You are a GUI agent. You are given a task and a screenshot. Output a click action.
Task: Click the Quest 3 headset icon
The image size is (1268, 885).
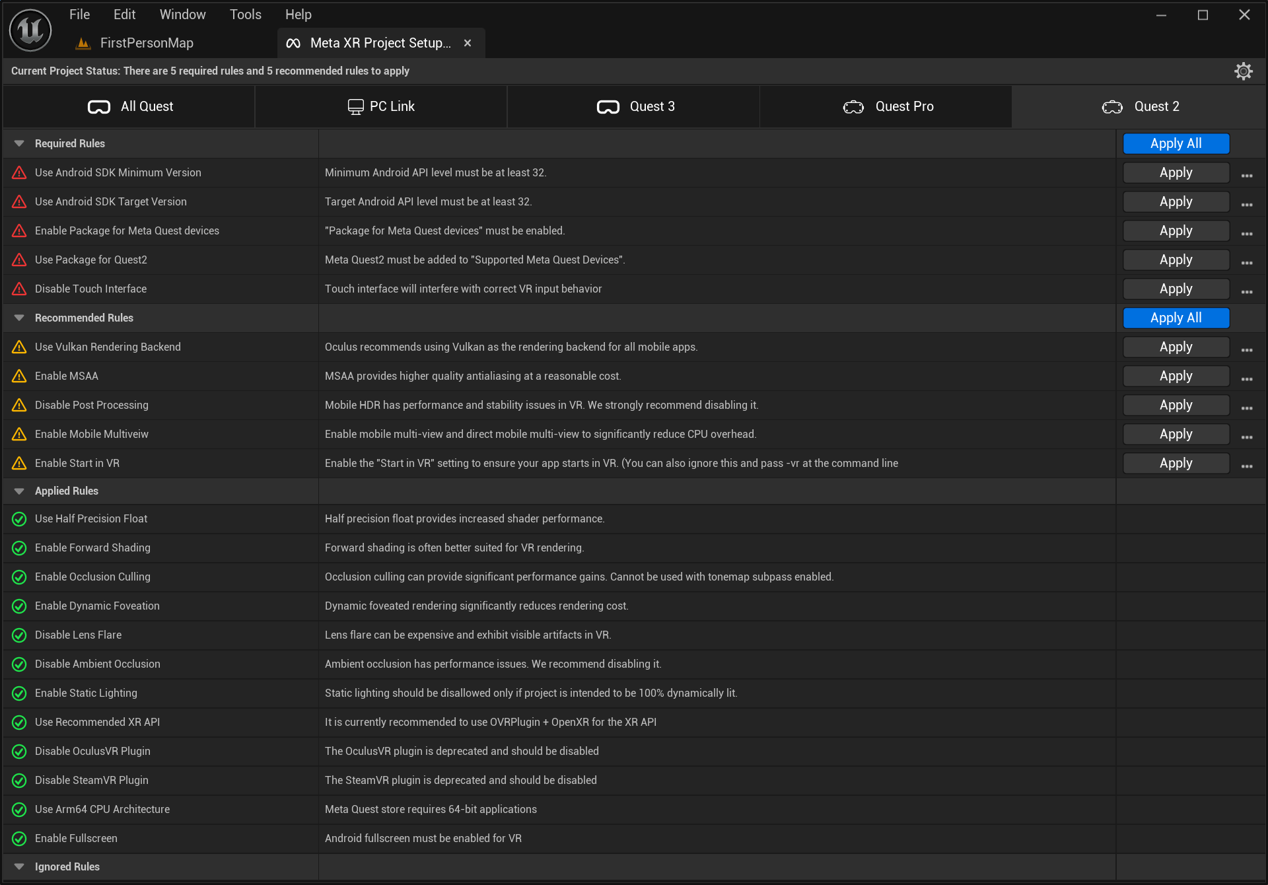click(x=608, y=106)
